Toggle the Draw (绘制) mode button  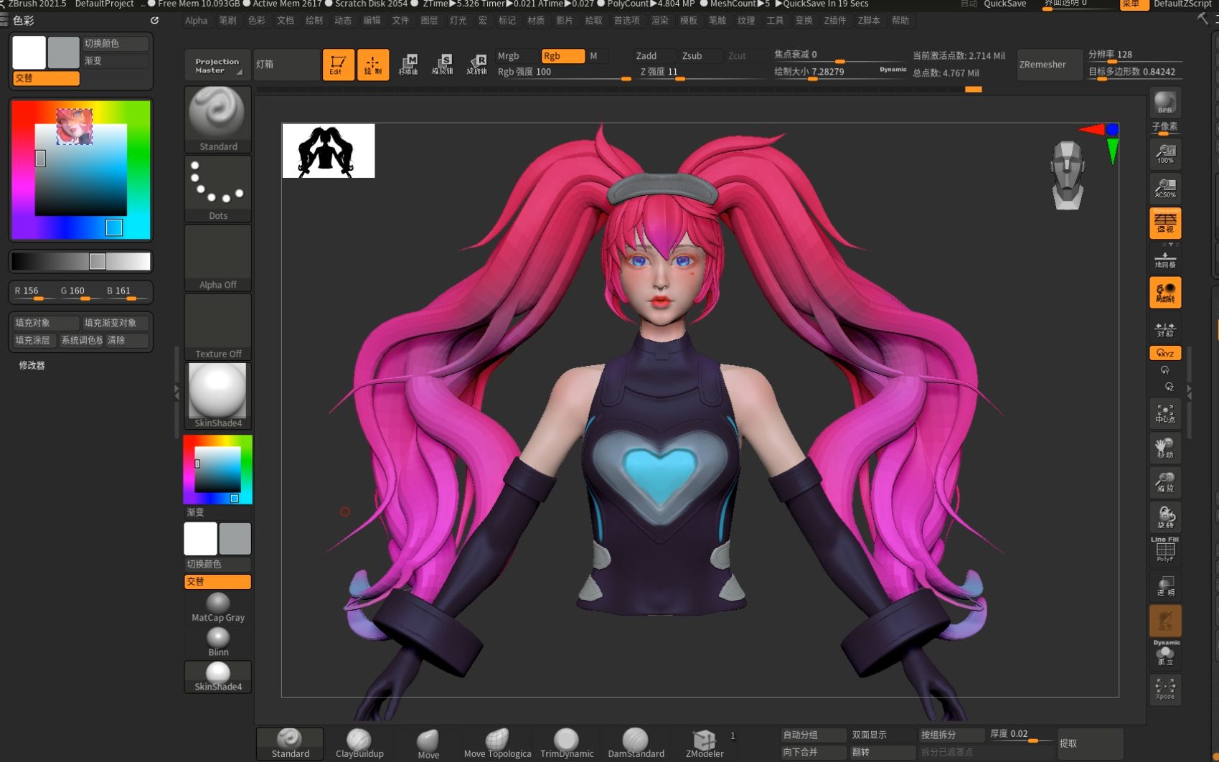(x=373, y=65)
